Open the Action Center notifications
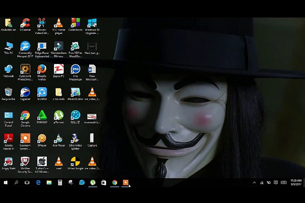Image resolution: width=305 pixels, height=203 pixels. pos(276,183)
